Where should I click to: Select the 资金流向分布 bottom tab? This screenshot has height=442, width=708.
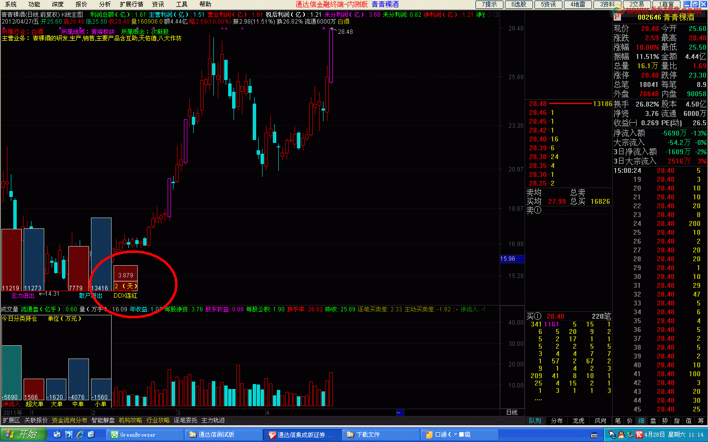(x=69, y=420)
